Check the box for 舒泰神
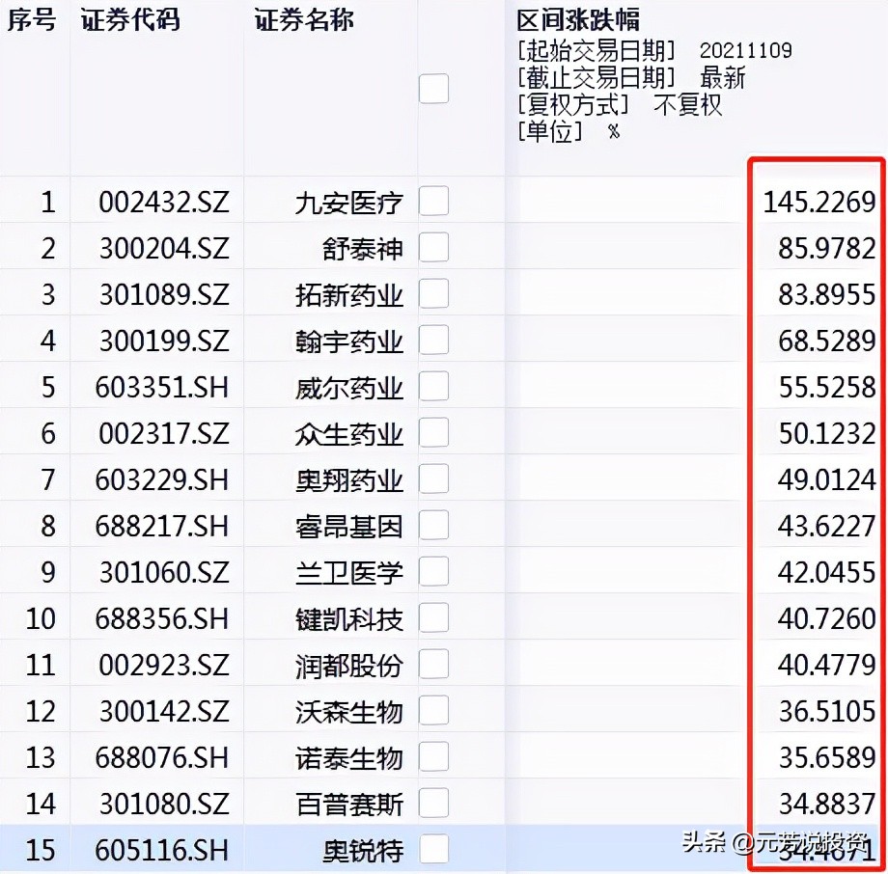Image resolution: width=888 pixels, height=874 pixels. (433, 247)
